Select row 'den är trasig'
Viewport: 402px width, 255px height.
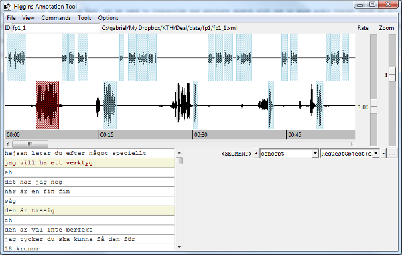pyautogui.click(x=89, y=210)
